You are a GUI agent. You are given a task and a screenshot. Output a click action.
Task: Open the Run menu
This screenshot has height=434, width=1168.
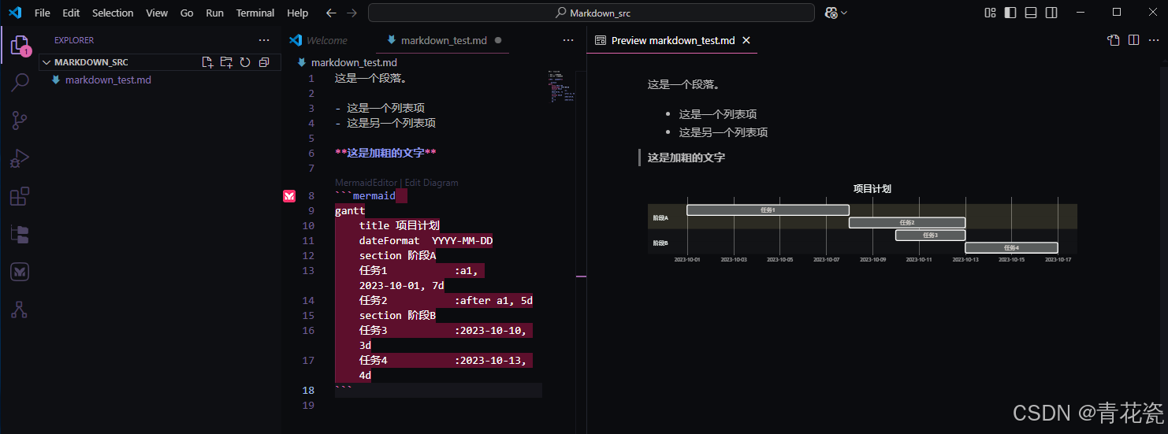pyautogui.click(x=214, y=13)
